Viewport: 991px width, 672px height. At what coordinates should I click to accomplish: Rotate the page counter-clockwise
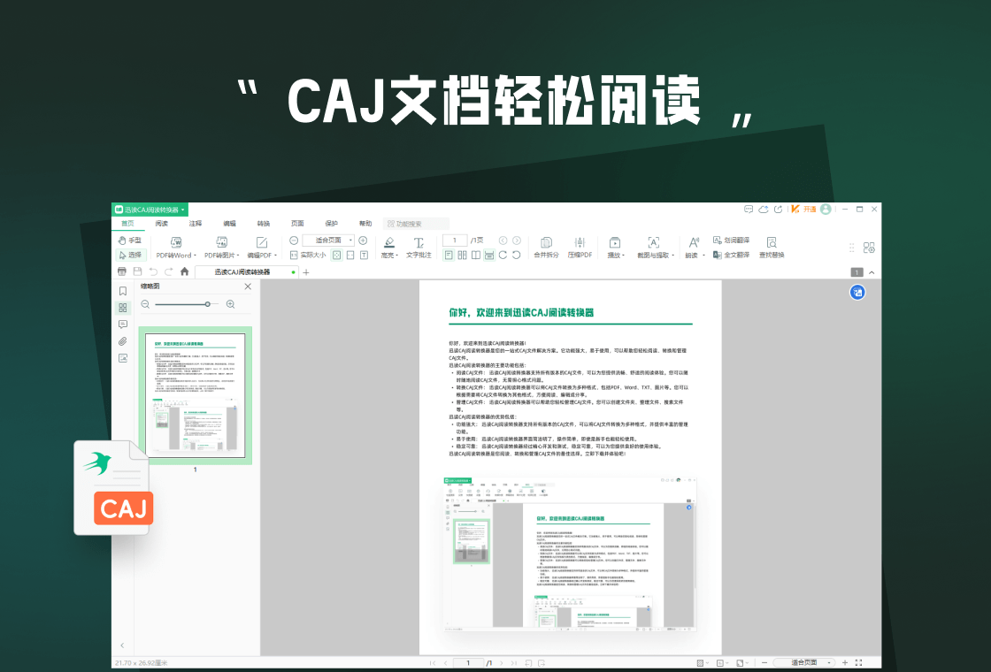pyautogui.click(x=517, y=256)
